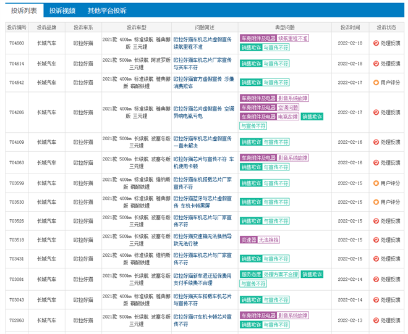This screenshot has width=408, height=334.
Task: Click complaint number 704286
Action: [17, 112]
